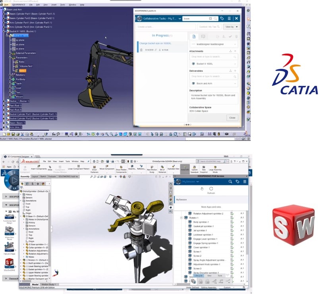The height and width of the screenshot is (294, 319).
Task: Select Cover sprinkler-1 in MySession list
Action: pyautogui.click(x=201, y=248)
